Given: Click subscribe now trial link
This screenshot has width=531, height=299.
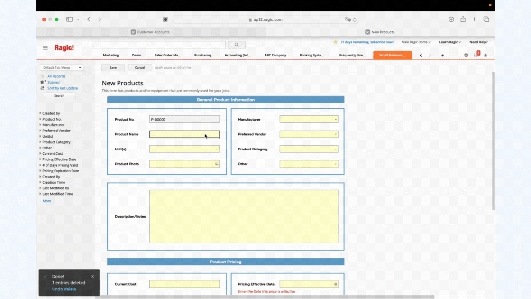Looking at the screenshot, I should 367,42.
